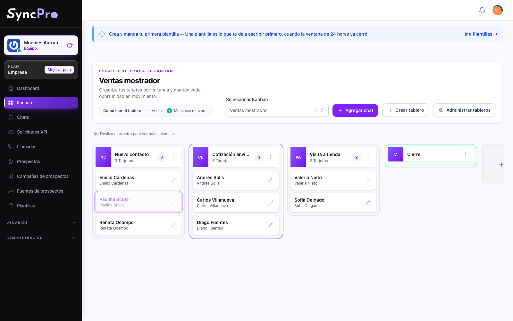The height and width of the screenshot is (321, 513).
Task: Click the SyncPro logo
Action: [32, 14]
